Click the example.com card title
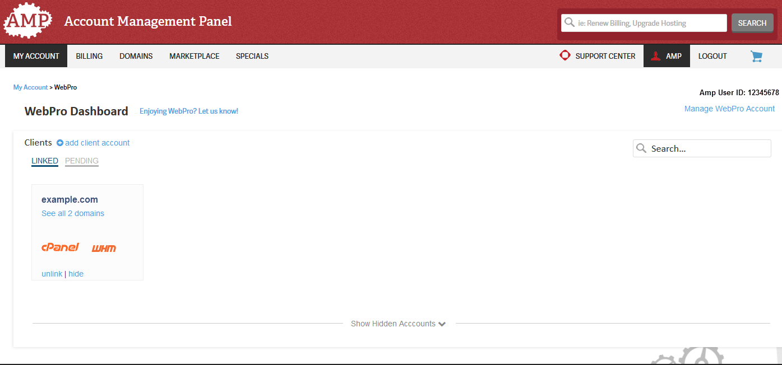This screenshot has width=782, height=365. coord(70,199)
